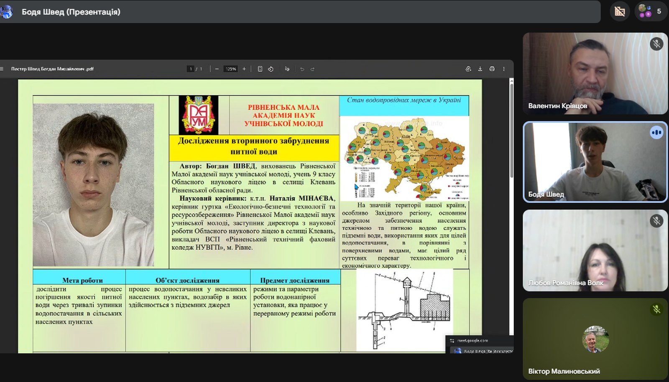
Task: Select Боdя Швед's video tile
Action: click(595, 162)
